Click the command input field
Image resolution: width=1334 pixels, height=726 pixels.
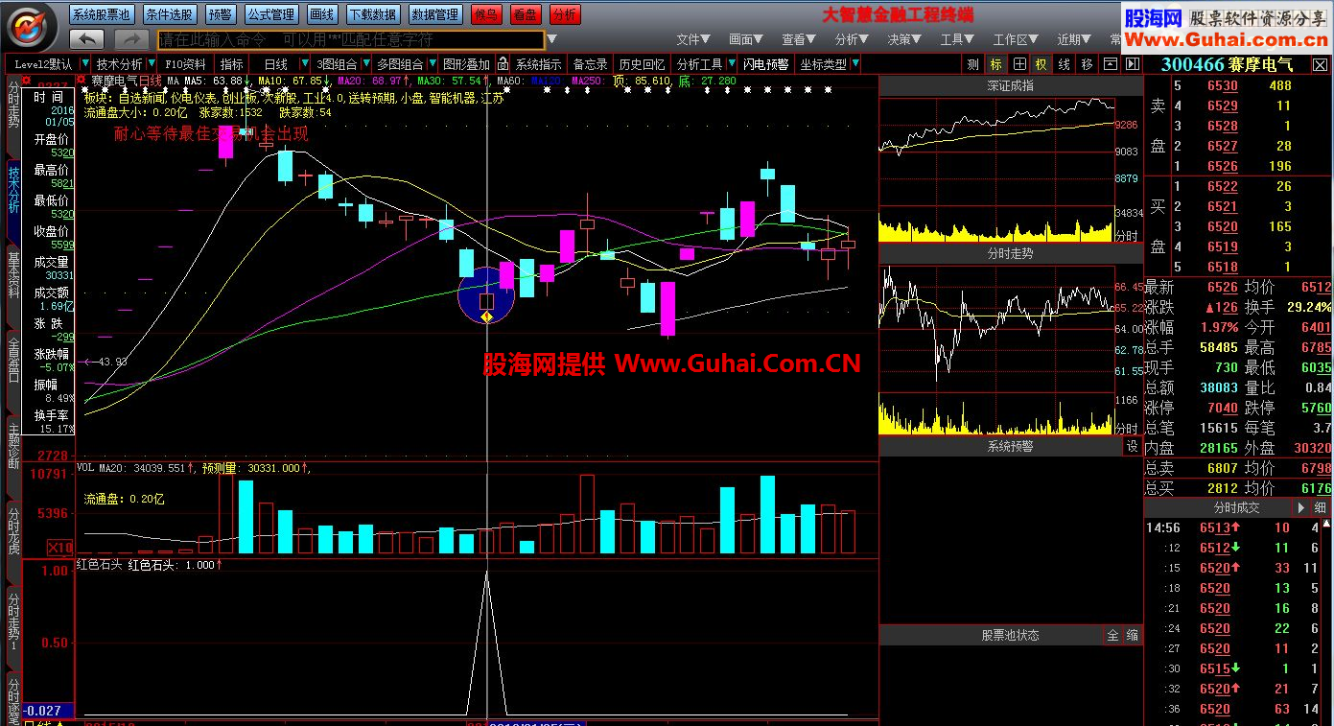pyautogui.click(x=351, y=39)
